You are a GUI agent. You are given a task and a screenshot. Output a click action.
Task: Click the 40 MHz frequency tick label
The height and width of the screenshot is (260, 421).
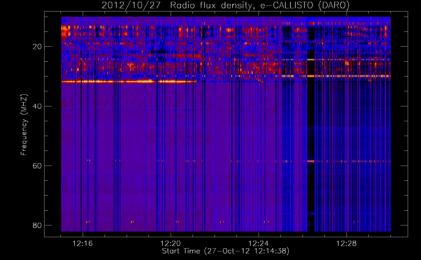click(x=37, y=106)
